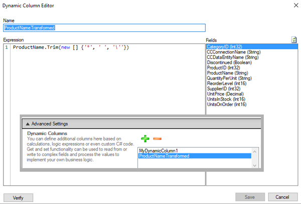Click the Name input field

[x=104, y=28]
